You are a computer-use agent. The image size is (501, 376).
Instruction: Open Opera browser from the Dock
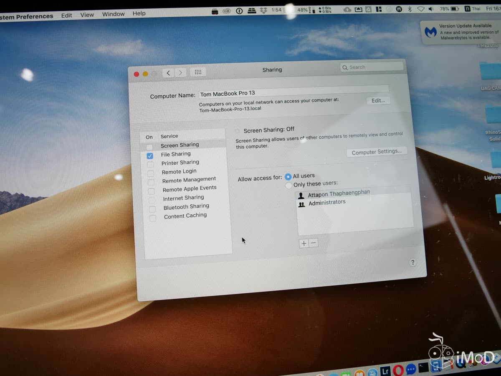397,370
